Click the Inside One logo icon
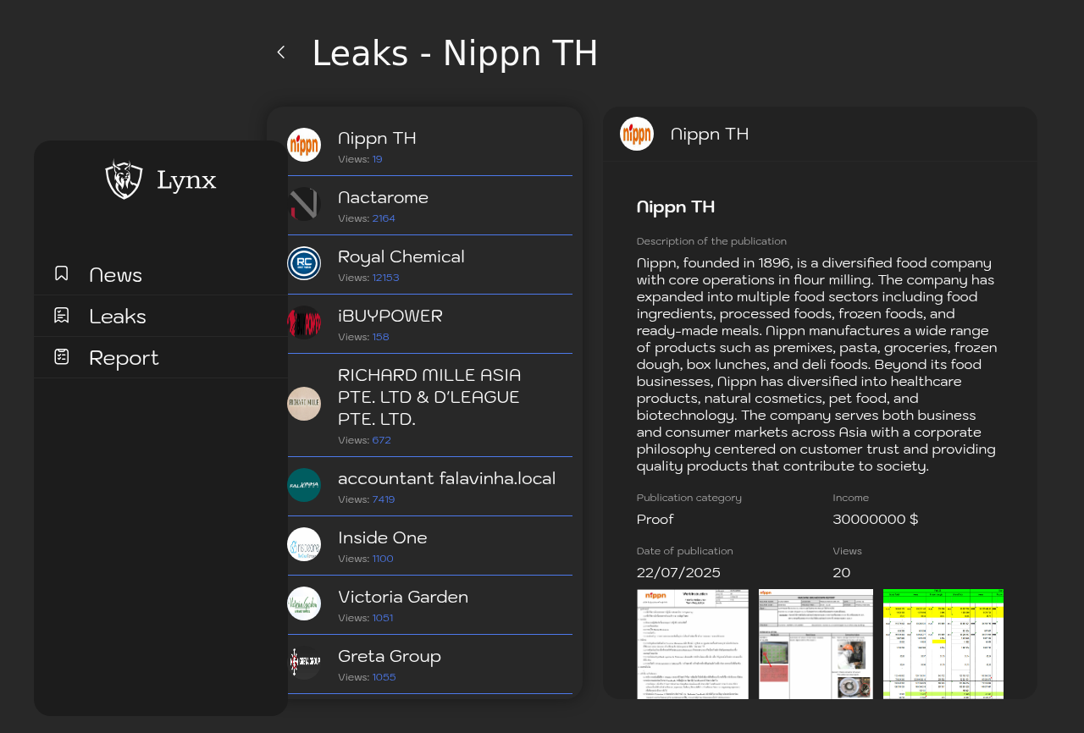The image size is (1084, 733). tap(304, 544)
